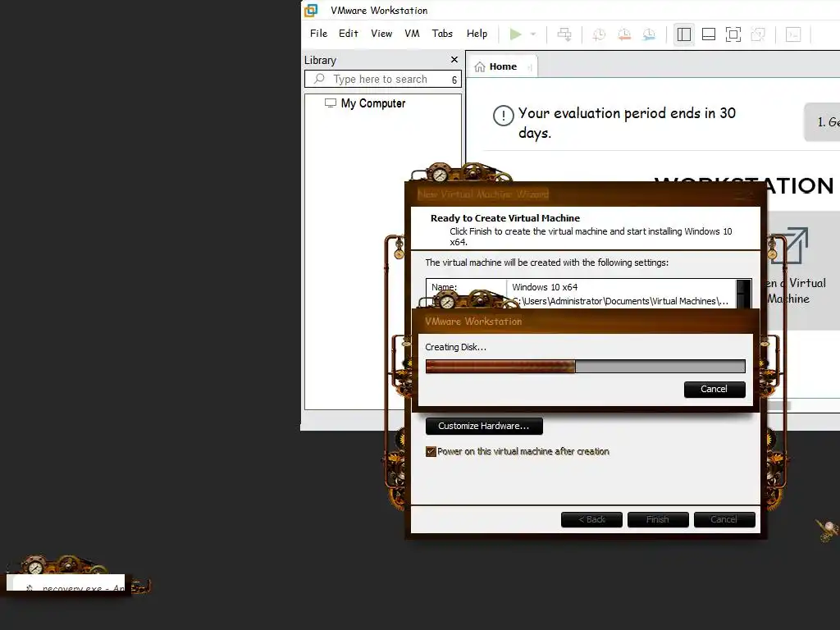
Task: Switch to the Home tab
Action: pos(503,66)
